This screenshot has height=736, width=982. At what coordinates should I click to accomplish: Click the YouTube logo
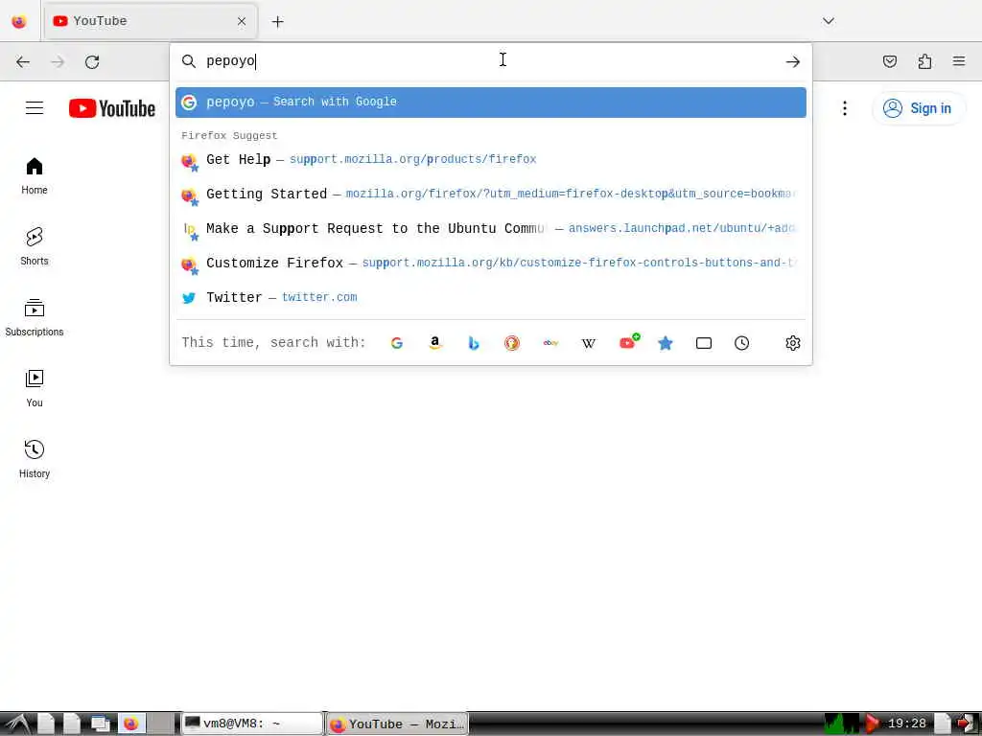pyautogui.click(x=112, y=108)
